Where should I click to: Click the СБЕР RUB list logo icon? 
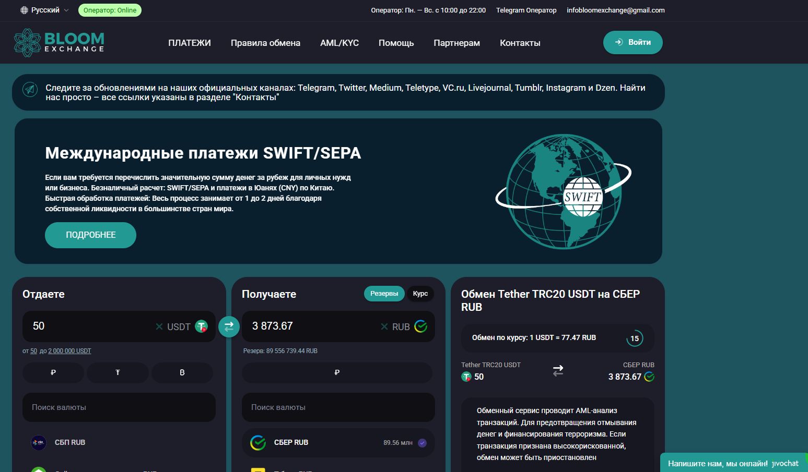tap(258, 443)
